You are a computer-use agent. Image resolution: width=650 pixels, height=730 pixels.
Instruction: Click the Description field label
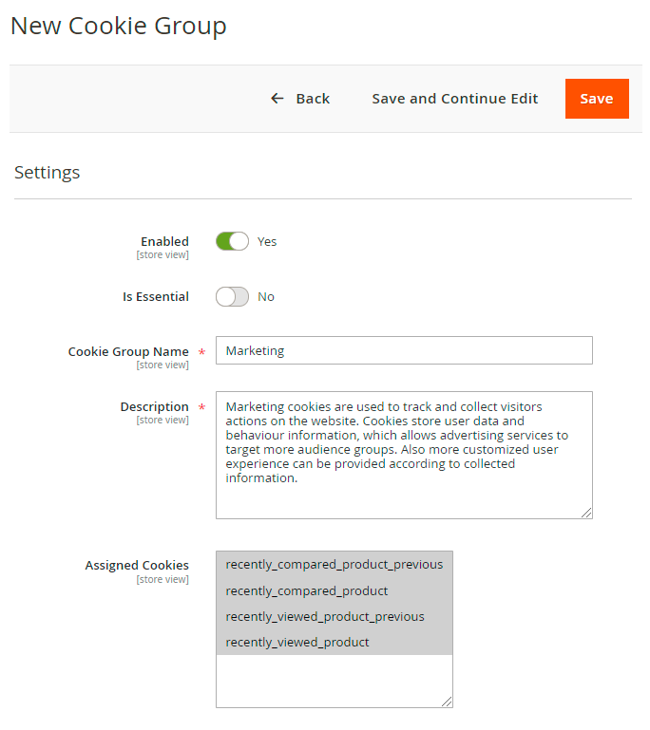pyautogui.click(x=154, y=406)
